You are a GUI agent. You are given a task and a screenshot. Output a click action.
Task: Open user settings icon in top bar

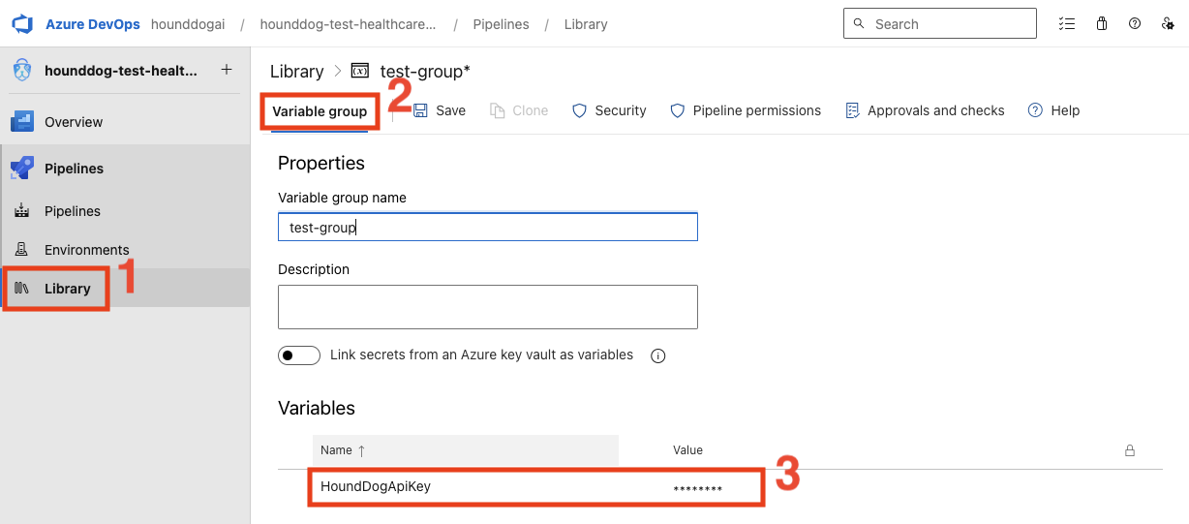point(1168,24)
